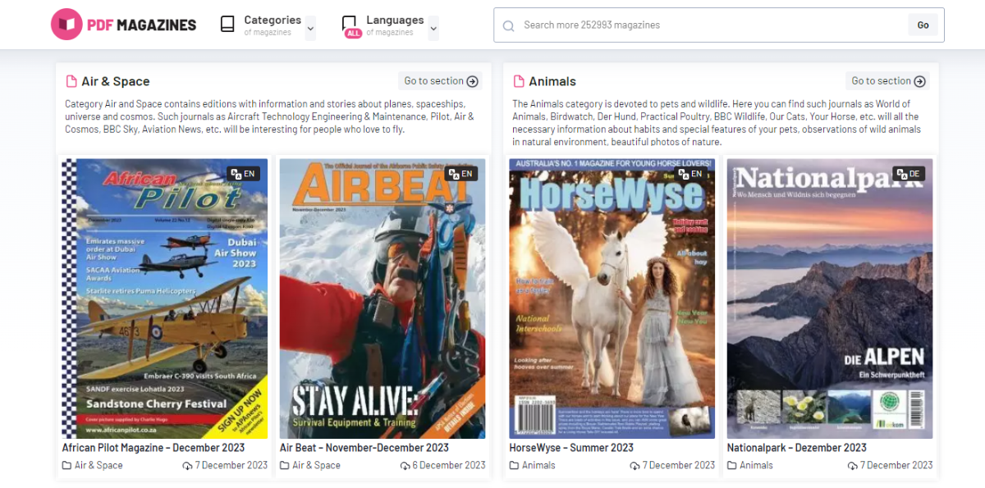Open the Animals section heading
The height and width of the screenshot is (488, 985).
coord(552,81)
